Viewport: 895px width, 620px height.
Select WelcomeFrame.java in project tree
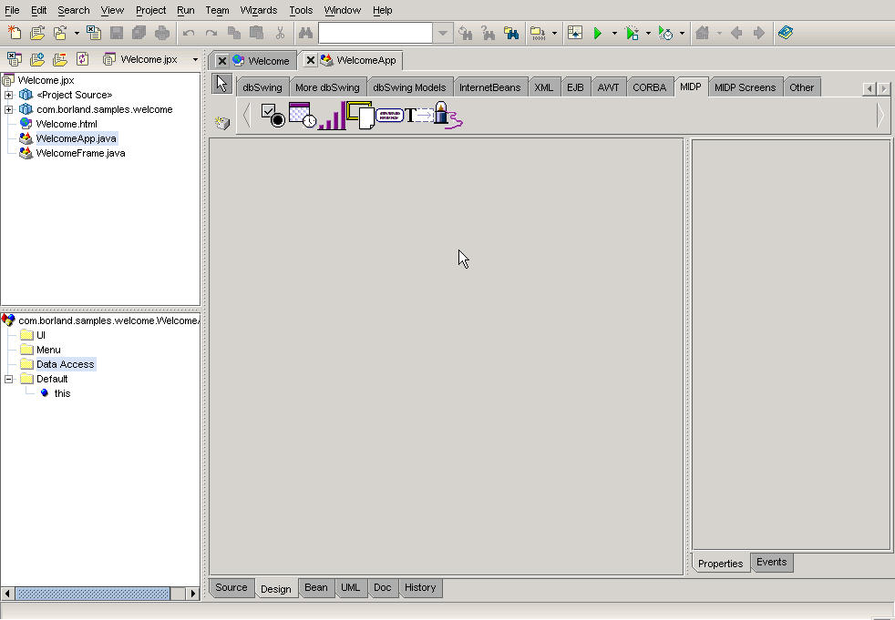(80, 153)
